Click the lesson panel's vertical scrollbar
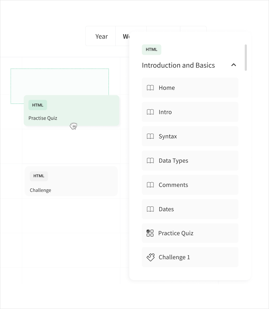The height and width of the screenshot is (309, 269). tap(246, 58)
